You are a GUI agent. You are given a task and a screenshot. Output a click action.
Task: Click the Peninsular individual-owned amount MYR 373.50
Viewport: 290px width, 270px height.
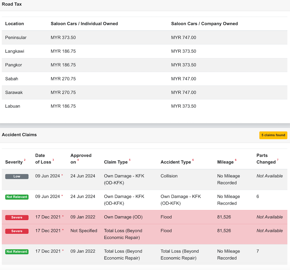pyautogui.click(x=63, y=37)
